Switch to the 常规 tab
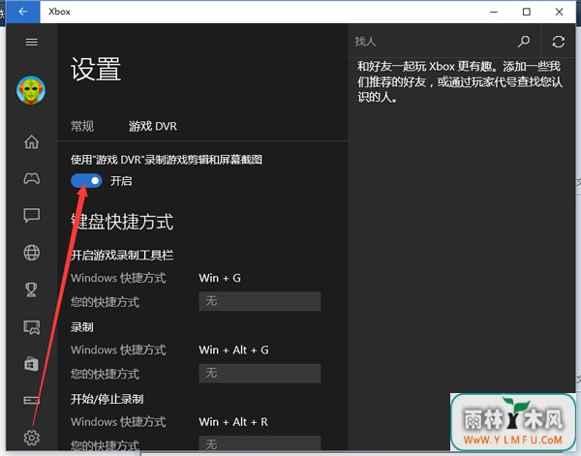 [82, 126]
